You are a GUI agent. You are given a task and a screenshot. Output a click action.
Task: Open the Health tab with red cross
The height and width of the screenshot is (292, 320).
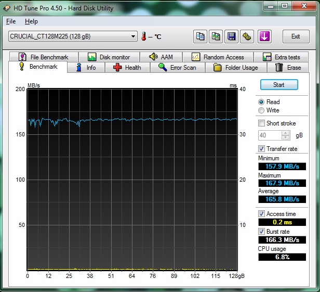(127, 68)
